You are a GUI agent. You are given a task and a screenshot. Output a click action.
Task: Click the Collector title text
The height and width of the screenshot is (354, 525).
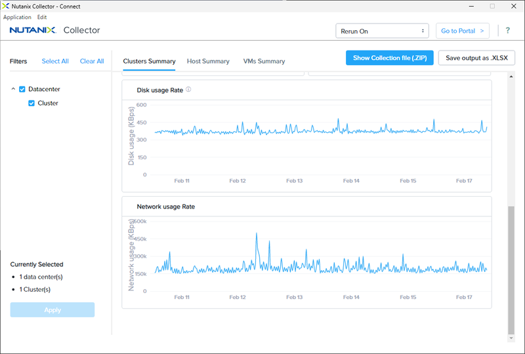tap(81, 30)
